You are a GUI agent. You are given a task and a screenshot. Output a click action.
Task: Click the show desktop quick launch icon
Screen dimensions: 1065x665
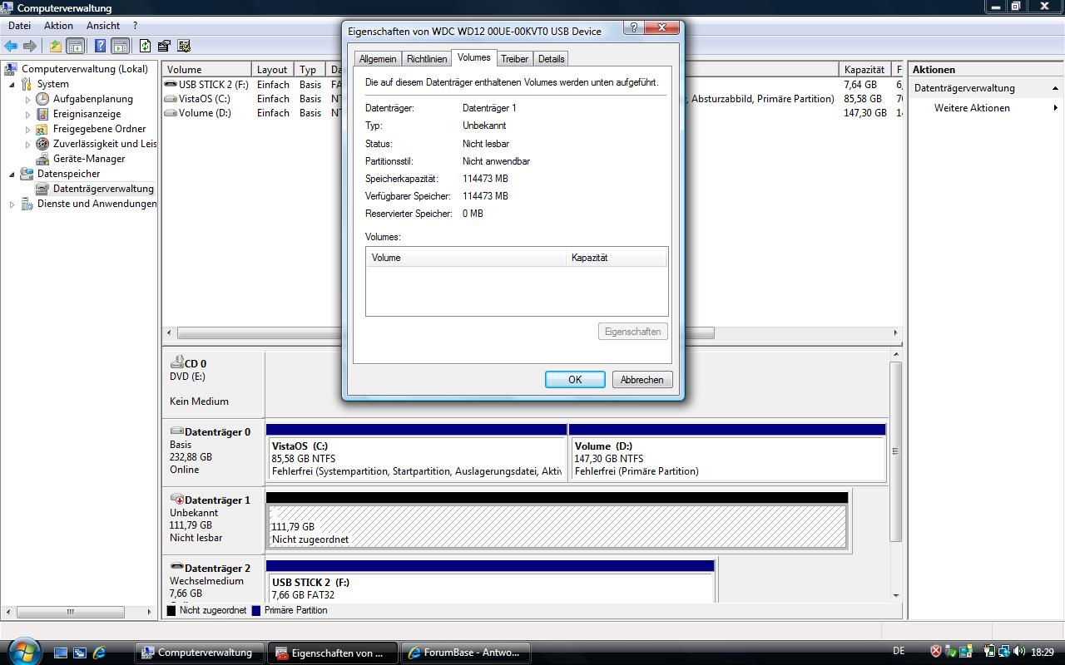coord(61,653)
